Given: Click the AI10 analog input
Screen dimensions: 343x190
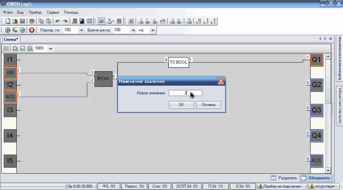Looking at the screenshot, I should tap(10, 97).
